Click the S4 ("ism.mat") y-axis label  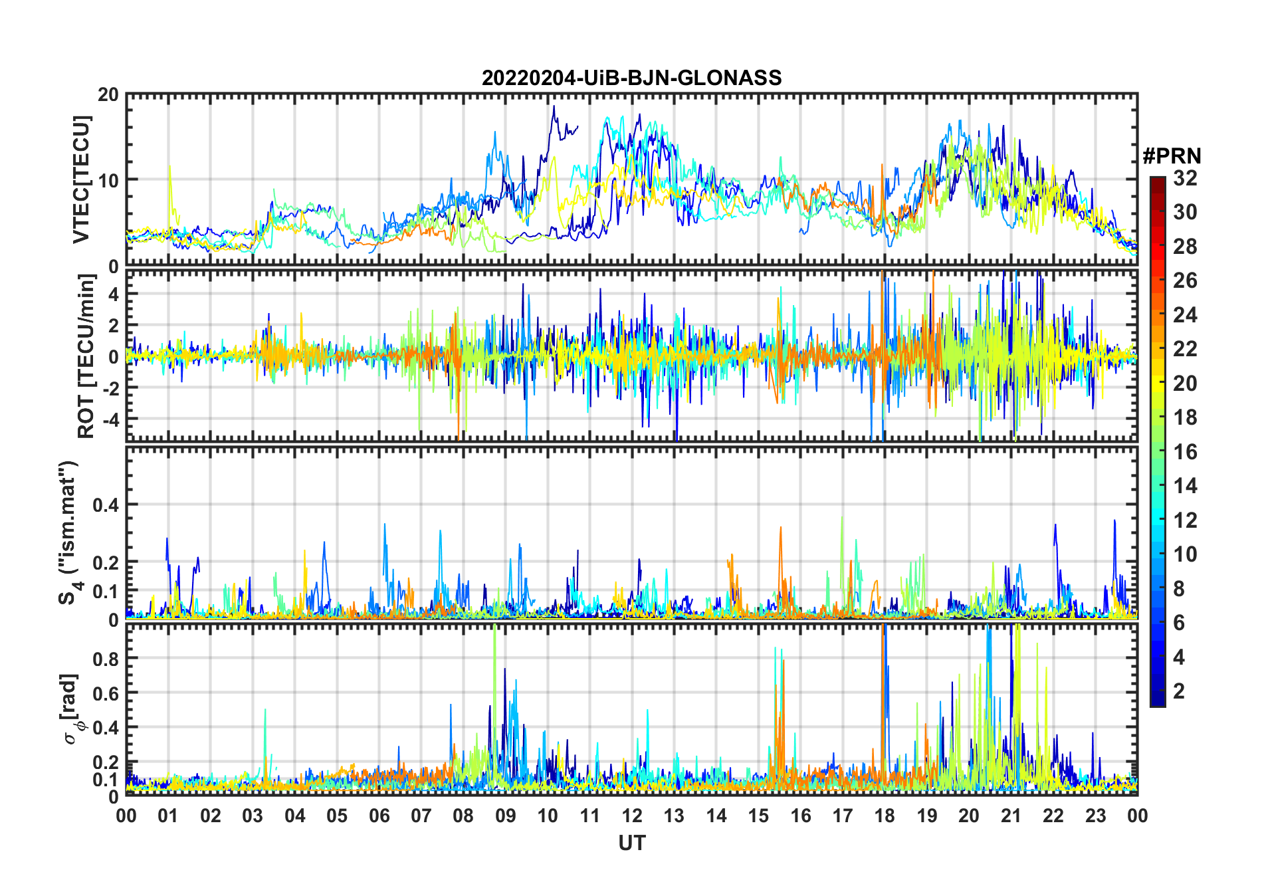point(69,532)
